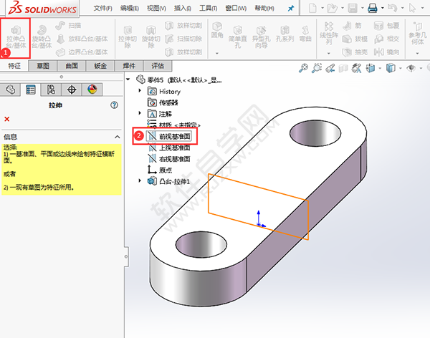The height and width of the screenshot is (338, 430).
Task: Select the Flex (弯曲) tool
Action: (305, 34)
